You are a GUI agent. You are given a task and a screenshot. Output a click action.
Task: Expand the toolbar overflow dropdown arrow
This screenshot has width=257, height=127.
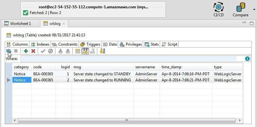254,10
